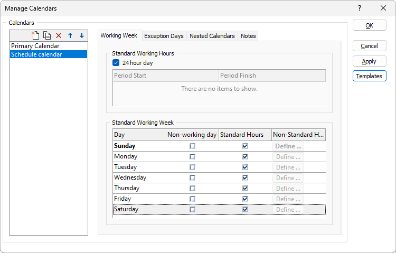Screen dimensions: 396x253
Task: Mark Monday as a non-working day
Action: coord(192,157)
